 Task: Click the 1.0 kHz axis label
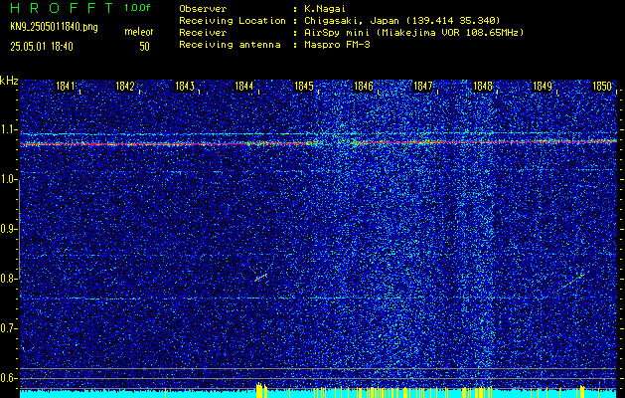pyautogui.click(x=8, y=180)
